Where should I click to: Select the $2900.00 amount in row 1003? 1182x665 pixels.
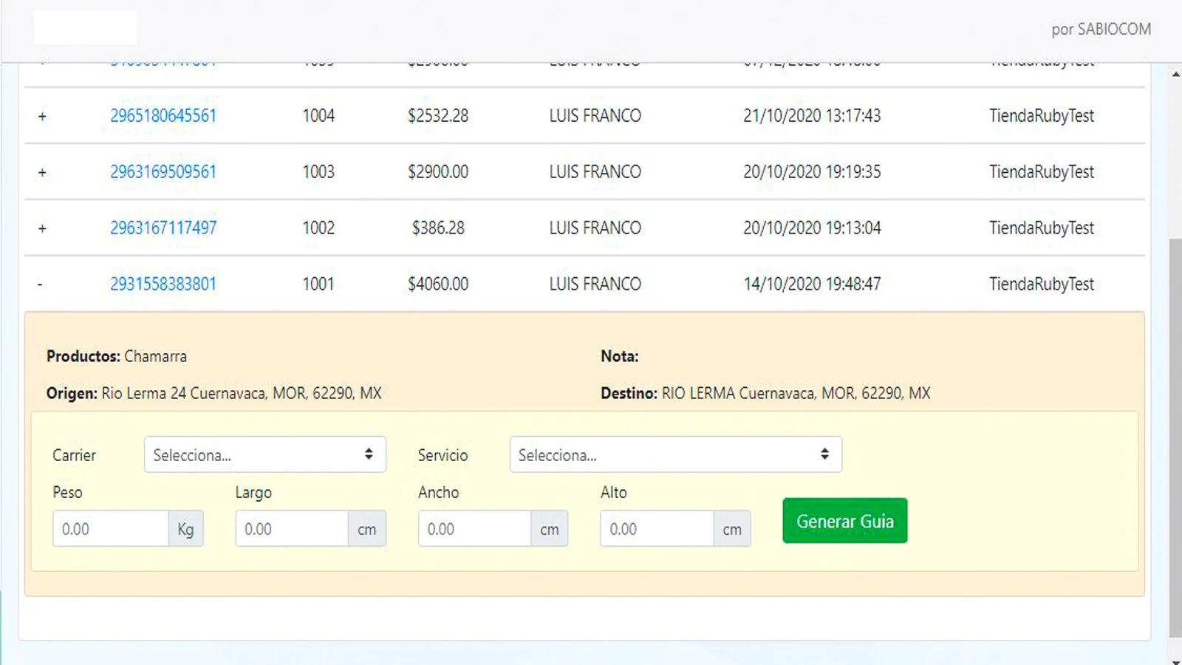tap(438, 172)
